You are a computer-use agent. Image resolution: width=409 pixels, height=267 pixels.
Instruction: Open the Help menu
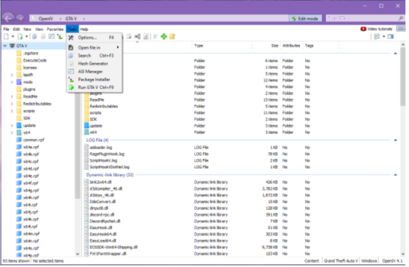[x=84, y=29]
